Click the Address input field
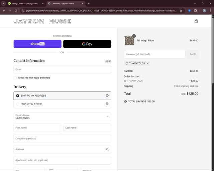The image size is (214, 171). (x=62, y=149)
